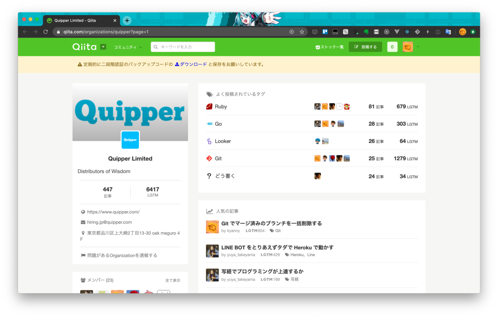Open the Chrome profile avatar
The height and width of the screenshot is (317, 498).
462,31
